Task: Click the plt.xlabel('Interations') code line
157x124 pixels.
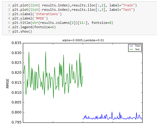Action: click(37, 14)
